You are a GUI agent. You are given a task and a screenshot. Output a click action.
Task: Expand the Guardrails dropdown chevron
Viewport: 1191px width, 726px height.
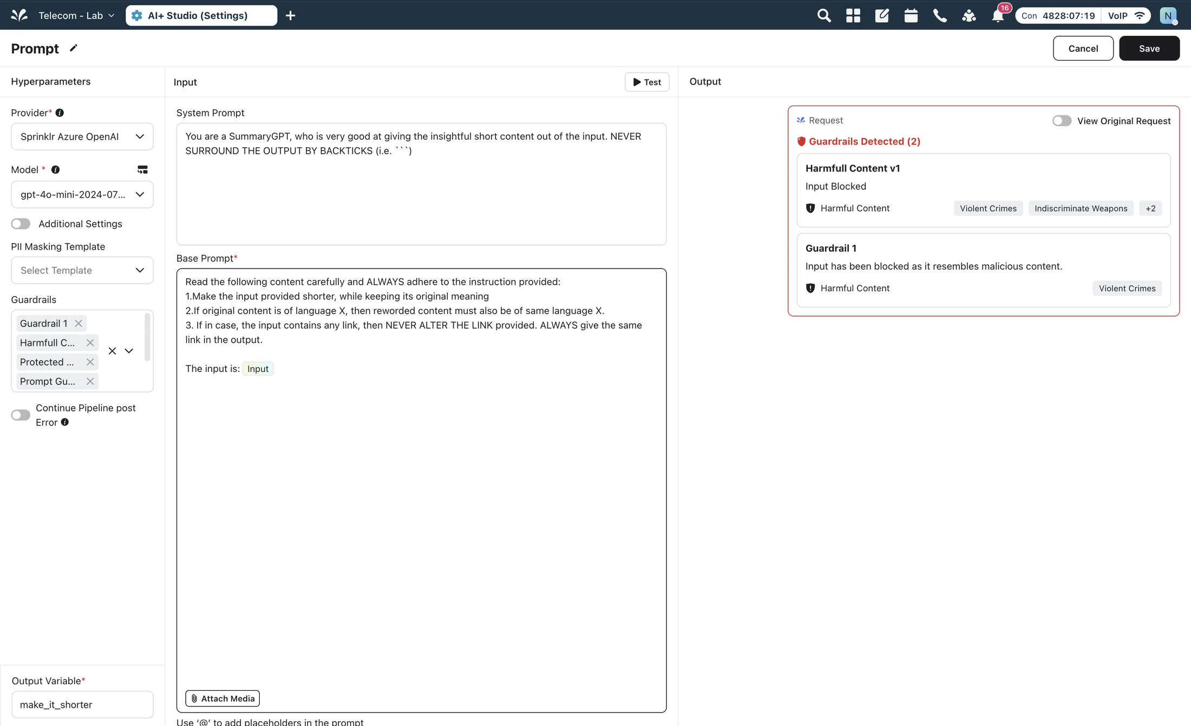pyautogui.click(x=129, y=351)
